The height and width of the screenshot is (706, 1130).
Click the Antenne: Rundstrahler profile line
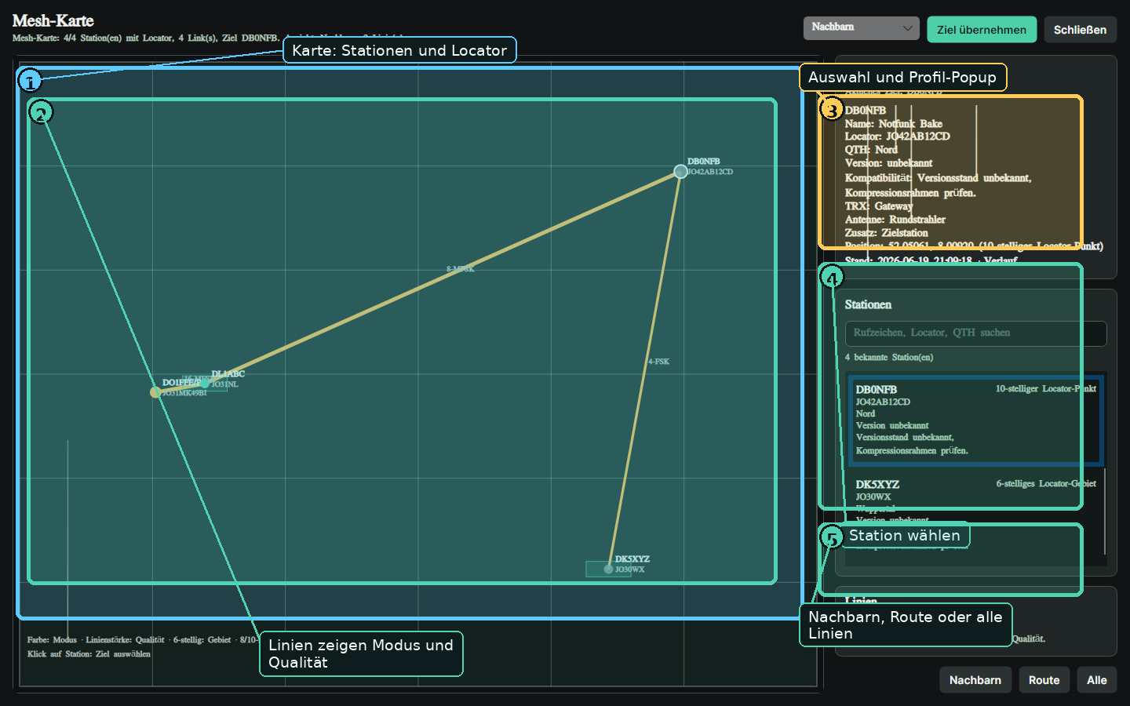click(895, 220)
